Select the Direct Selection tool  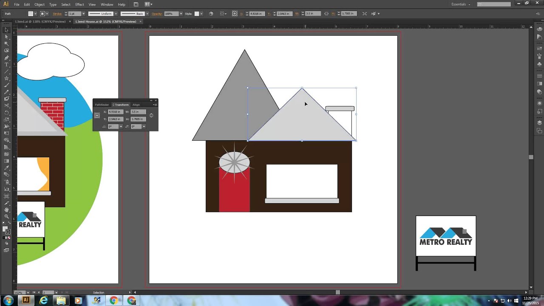[x=6, y=37]
